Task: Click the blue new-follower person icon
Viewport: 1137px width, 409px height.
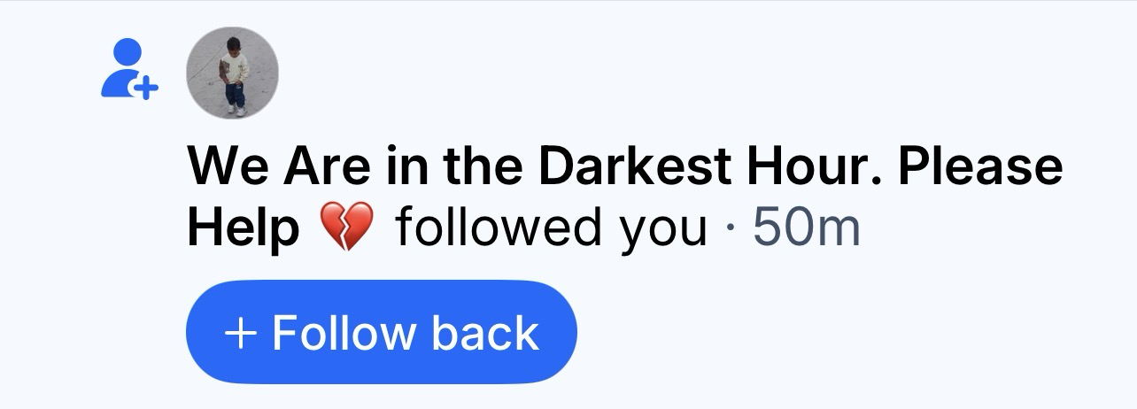Action: (129, 68)
